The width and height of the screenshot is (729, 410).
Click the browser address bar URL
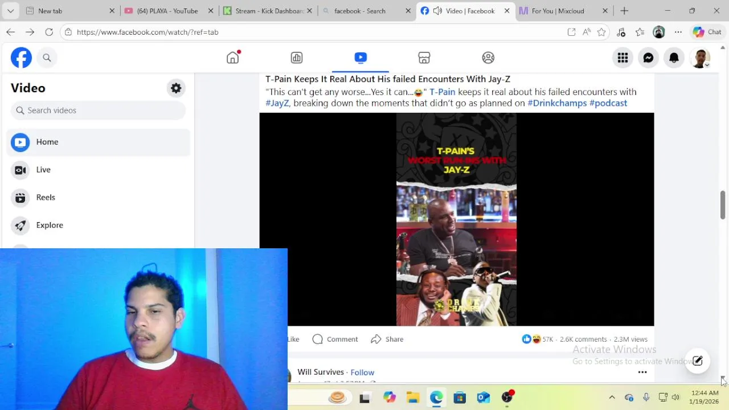tap(148, 32)
